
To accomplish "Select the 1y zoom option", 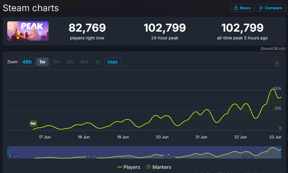I will tap(97, 62).
